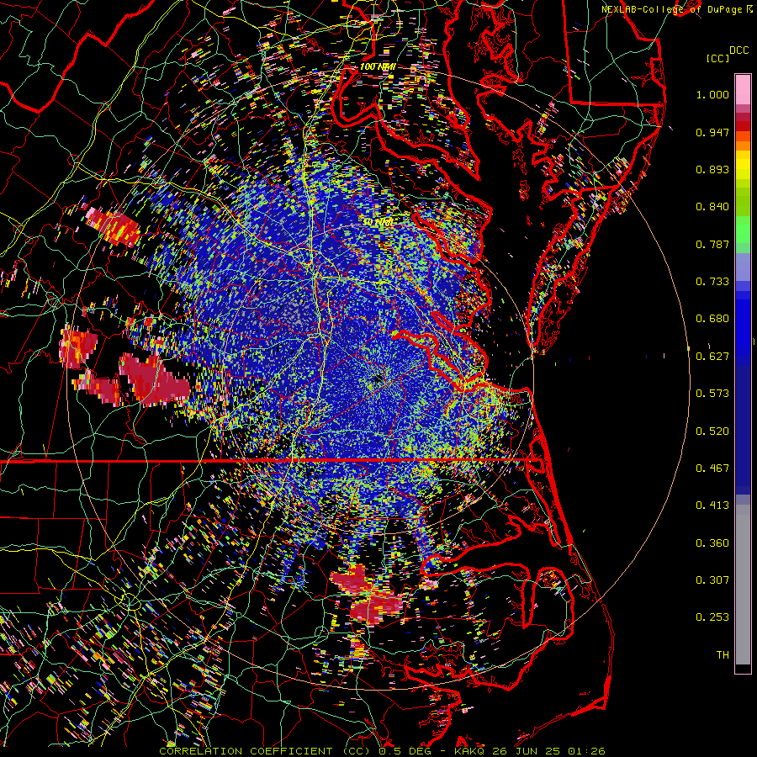Viewport: 757px width, 757px height.
Task: Select the 0.307 legend value
Action: pyautogui.click(x=712, y=580)
